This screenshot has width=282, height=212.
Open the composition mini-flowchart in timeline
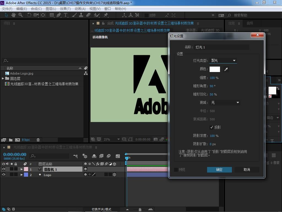tap(75, 156)
